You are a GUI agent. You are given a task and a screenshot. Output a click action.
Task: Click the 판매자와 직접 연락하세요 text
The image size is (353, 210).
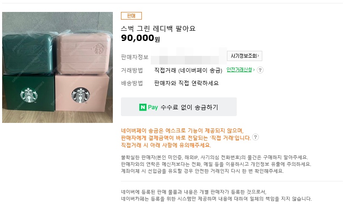(x=186, y=83)
